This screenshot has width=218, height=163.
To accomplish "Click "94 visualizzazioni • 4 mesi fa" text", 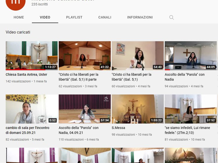I will tap(184, 86).
